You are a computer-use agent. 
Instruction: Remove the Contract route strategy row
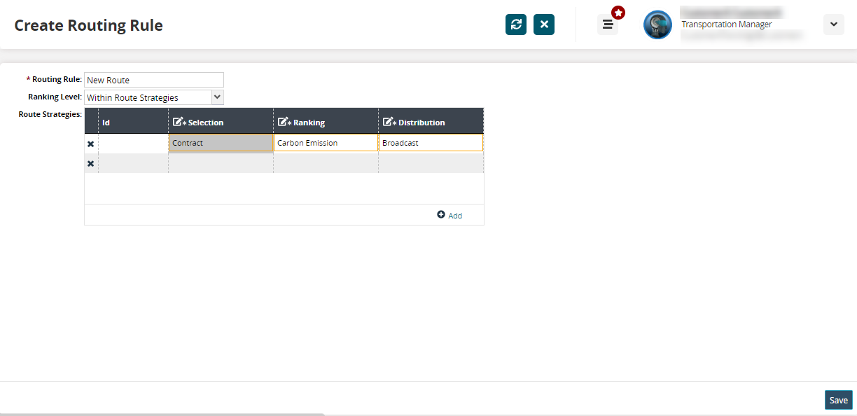click(x=90, y=144)
